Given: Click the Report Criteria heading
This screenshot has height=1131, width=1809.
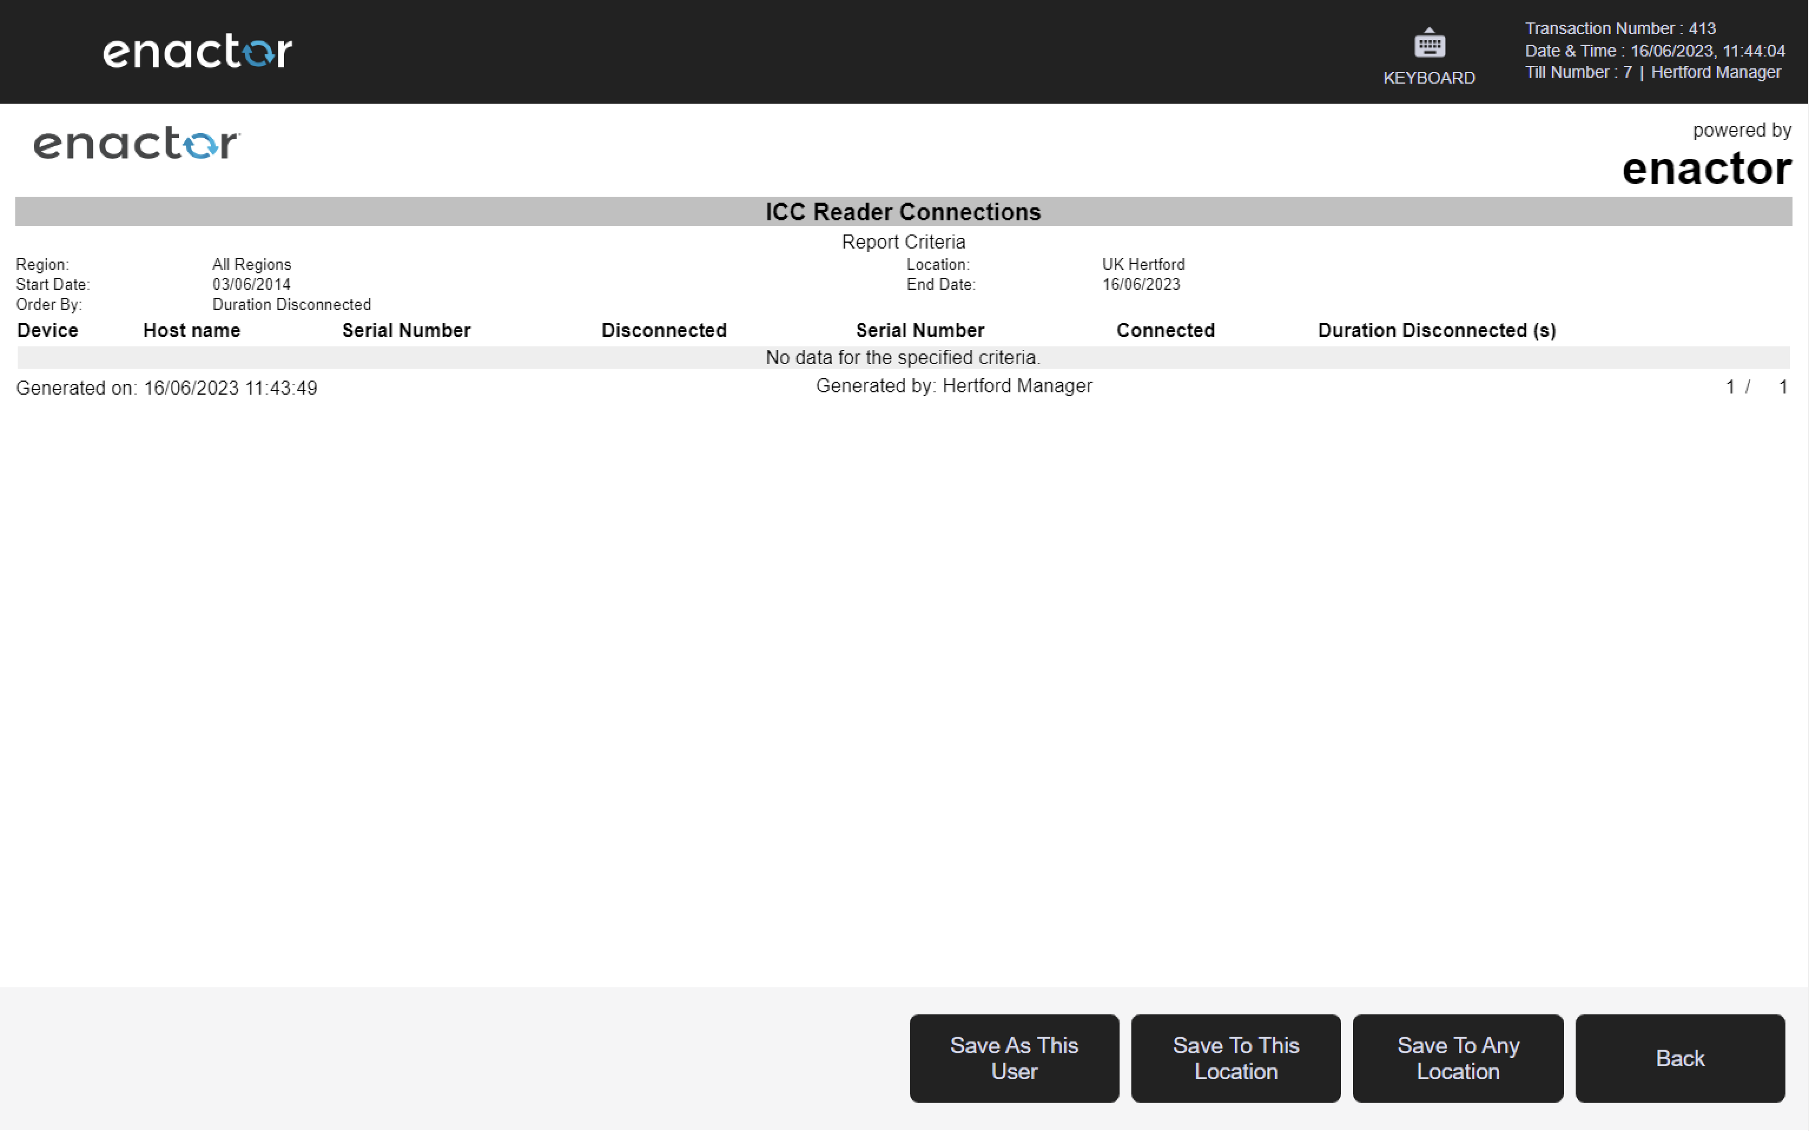Looking at the screenshot, I should coord(903,241).
